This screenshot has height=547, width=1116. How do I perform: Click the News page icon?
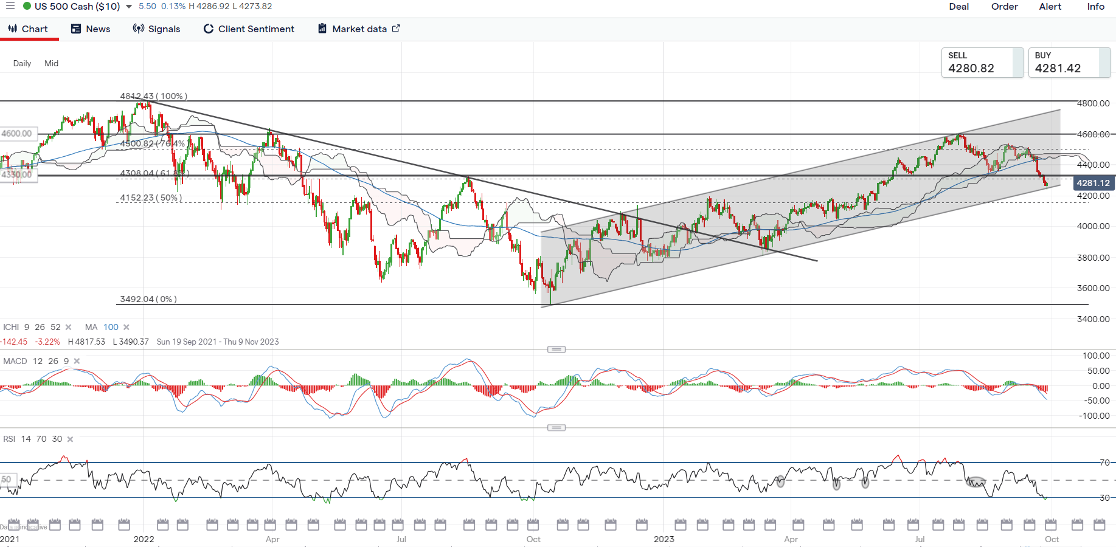[x=76, y=29]
